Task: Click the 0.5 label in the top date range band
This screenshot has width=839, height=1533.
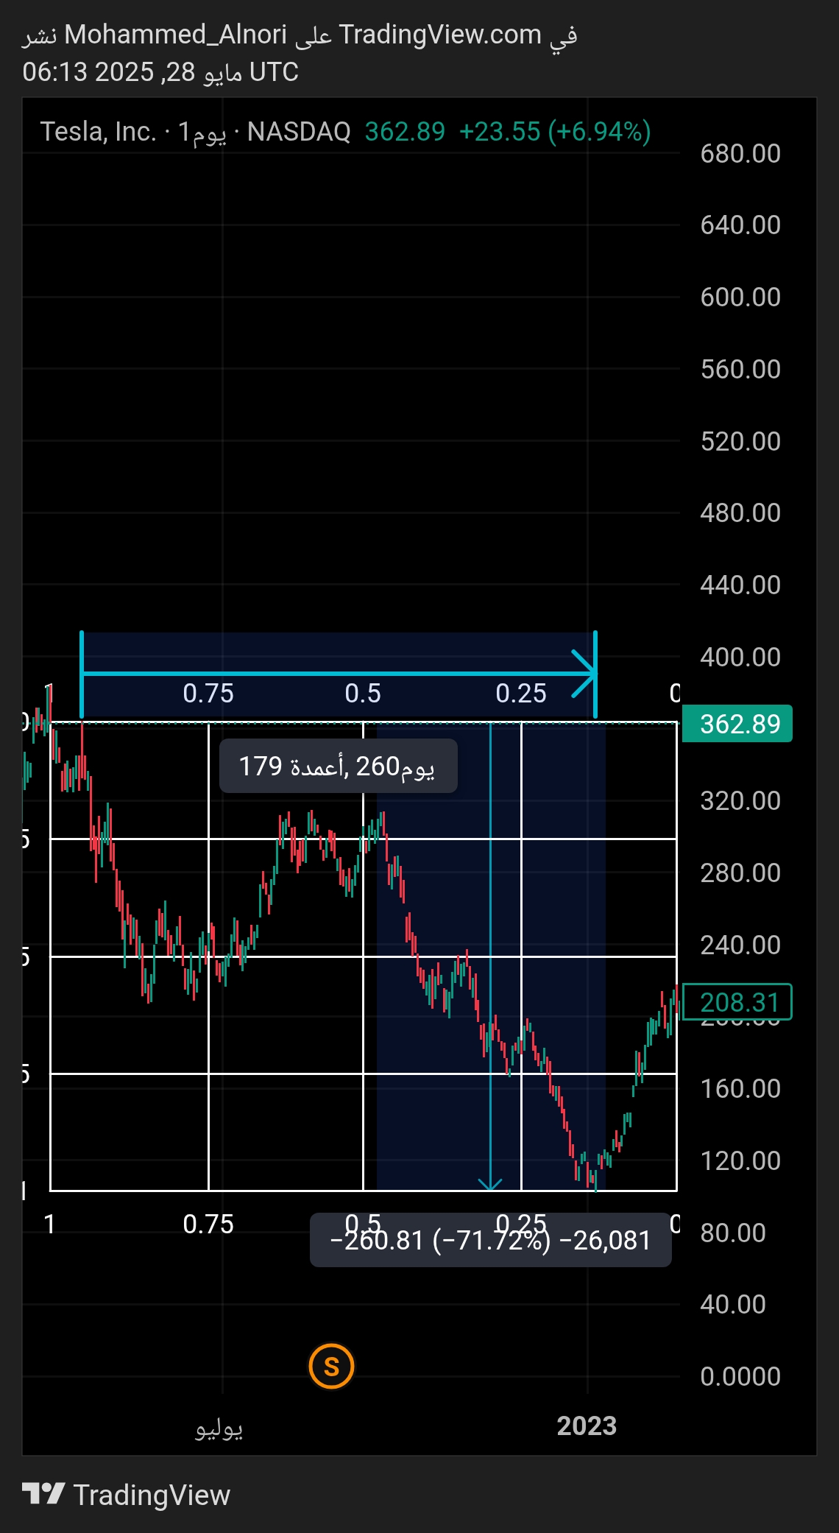Action: pos(363,693)
